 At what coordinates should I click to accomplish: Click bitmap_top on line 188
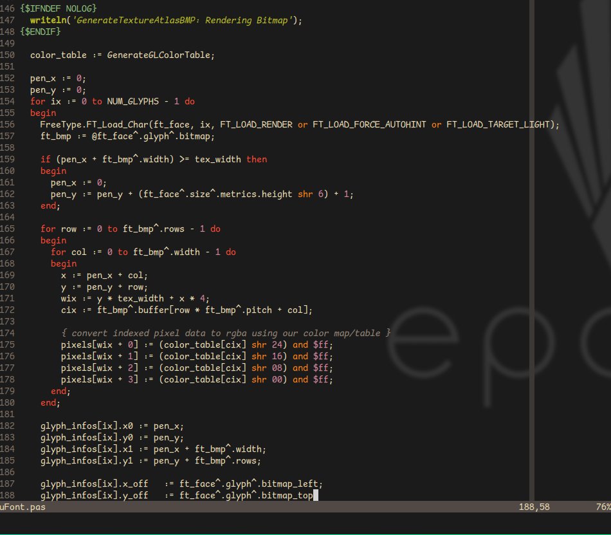coord(287,496)
